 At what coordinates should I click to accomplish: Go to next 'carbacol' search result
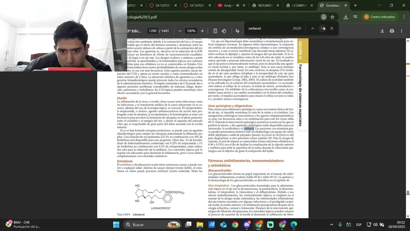pyautogui.click(x=323, y=28)
